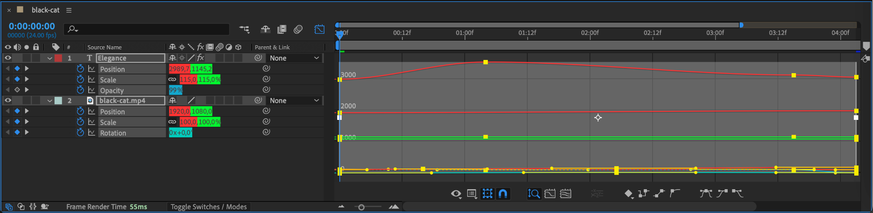Toggle Snap in graph editor
Image resolution: width=873 pixels, height=213 pixels.
click(x=503, y=194)
